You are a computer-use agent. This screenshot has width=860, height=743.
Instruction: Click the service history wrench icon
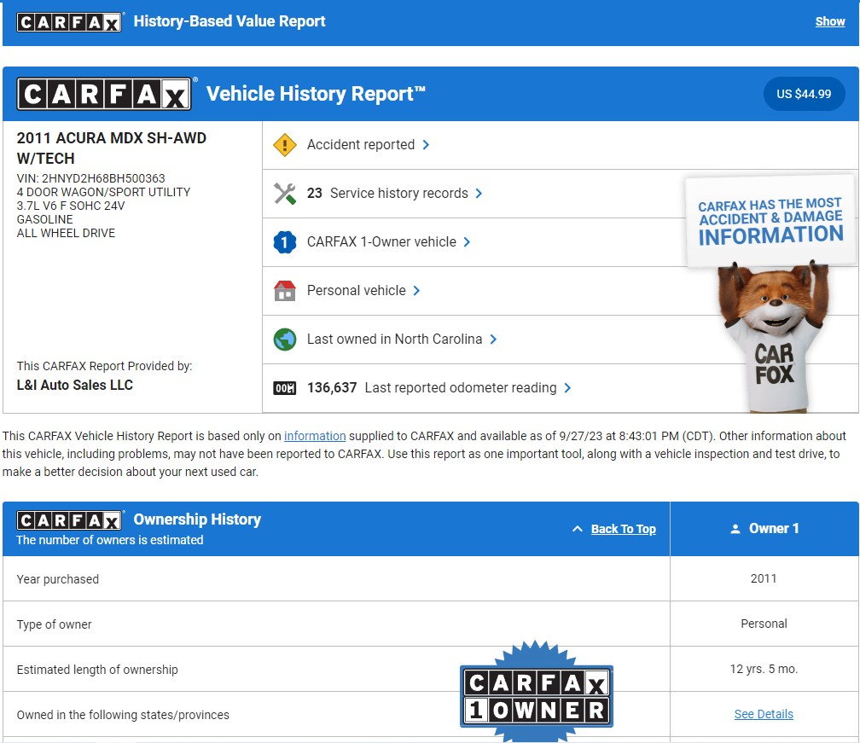pos(285,194)
